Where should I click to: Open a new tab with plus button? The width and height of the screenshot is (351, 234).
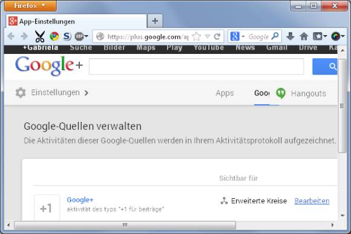(x=155, y=21)
